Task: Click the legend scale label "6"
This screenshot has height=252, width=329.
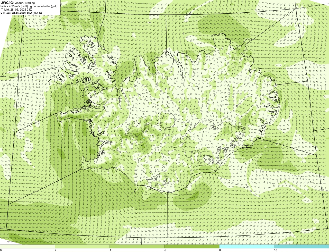Action: pos(165,250)
